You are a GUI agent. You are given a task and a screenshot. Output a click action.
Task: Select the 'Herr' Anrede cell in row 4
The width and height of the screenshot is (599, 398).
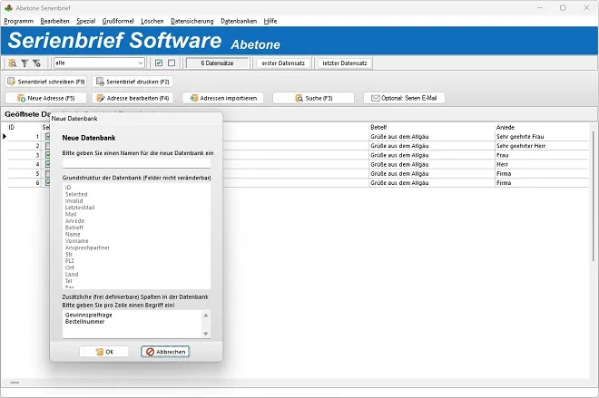tap(543, 164)
